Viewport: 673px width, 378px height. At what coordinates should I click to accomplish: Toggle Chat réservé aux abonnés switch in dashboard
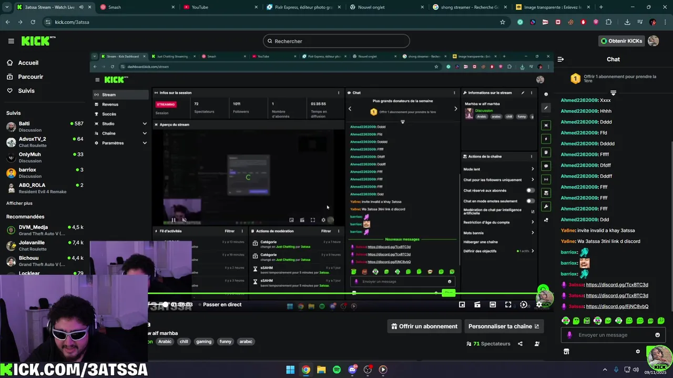tap(531, 191)
